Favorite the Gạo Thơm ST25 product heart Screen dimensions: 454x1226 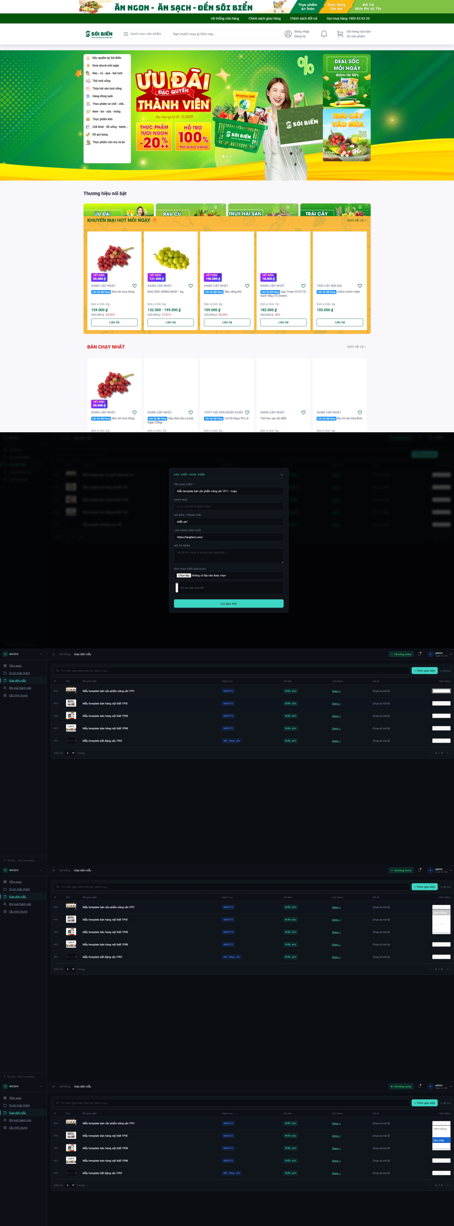click(x=303, y=286)
